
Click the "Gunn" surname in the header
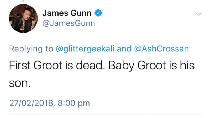(x=82, y=13)
